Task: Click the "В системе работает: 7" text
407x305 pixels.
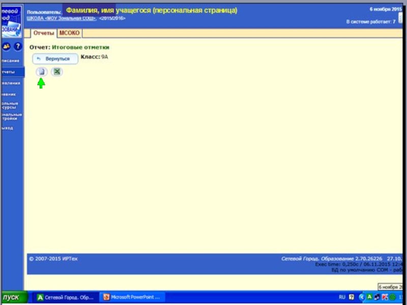Action: (x=371, y=22)
